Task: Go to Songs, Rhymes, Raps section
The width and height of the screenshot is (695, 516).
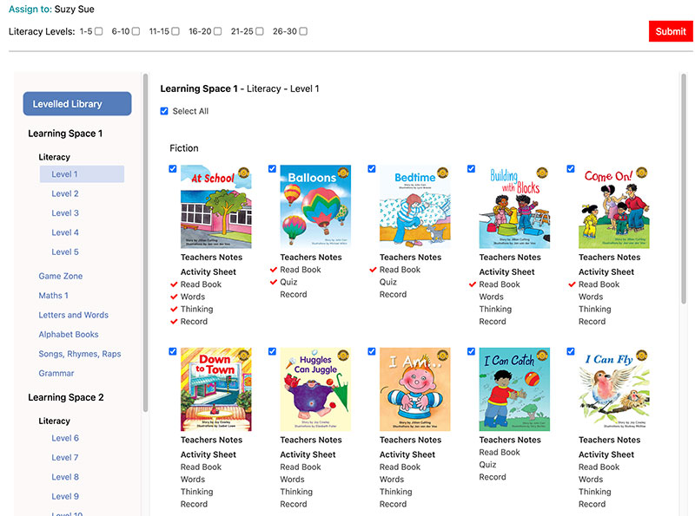Action: pyautogui.click(x=80, y=354)
